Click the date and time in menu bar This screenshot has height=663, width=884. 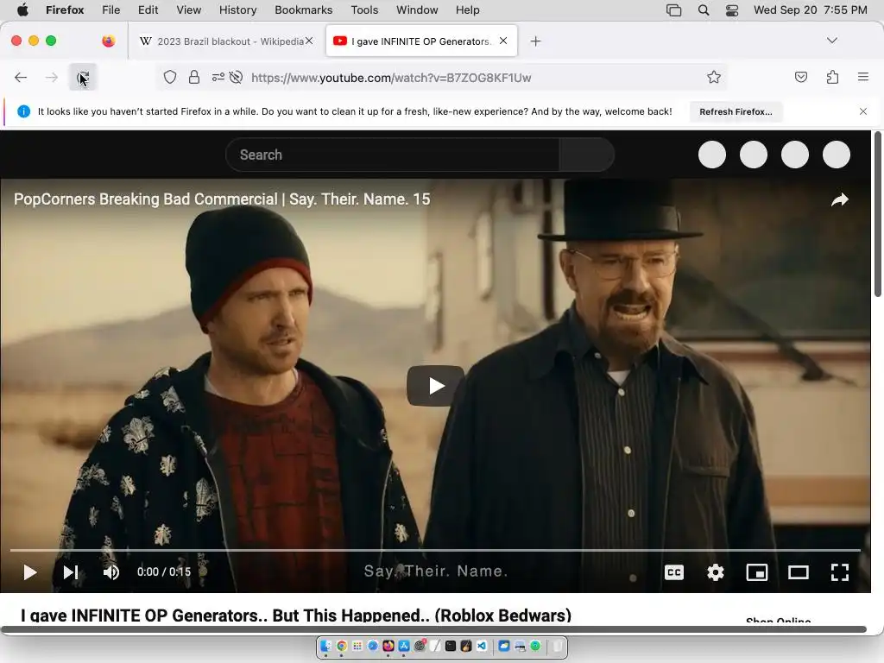[x=810, y=10]
